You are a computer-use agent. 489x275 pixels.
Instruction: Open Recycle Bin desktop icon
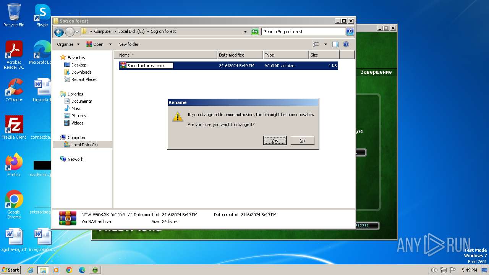coord(14,15)
